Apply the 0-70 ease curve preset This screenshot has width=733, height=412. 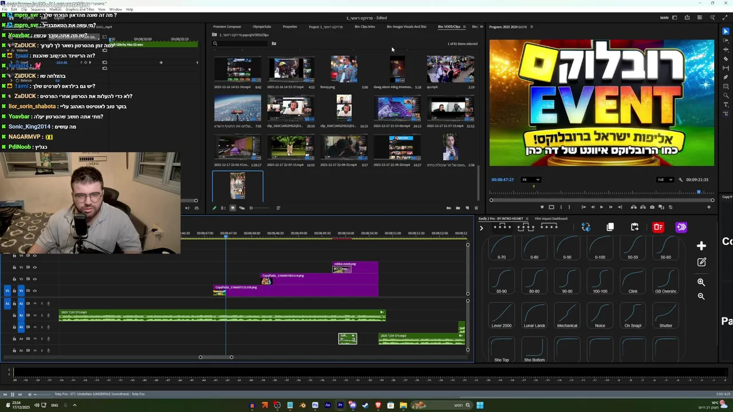pos(502,248)
